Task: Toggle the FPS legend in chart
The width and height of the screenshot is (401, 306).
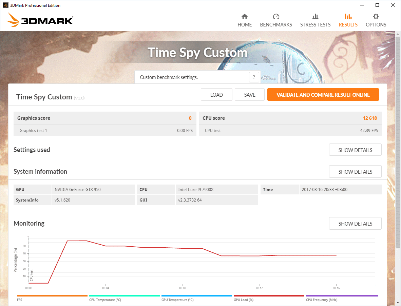Action: tap(52, 298)
